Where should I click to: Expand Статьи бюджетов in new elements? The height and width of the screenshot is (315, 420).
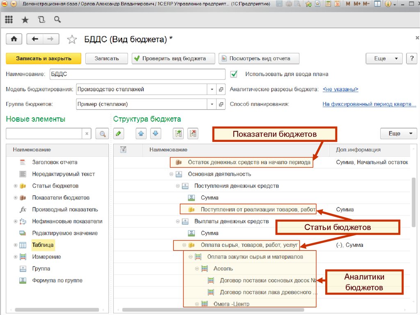pyautogui.click(x=16, y=186)
